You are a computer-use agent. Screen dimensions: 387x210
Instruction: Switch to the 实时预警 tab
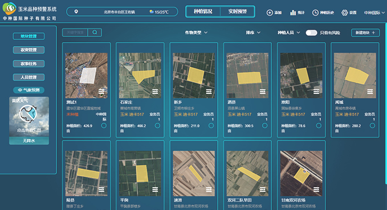point(238,11)
